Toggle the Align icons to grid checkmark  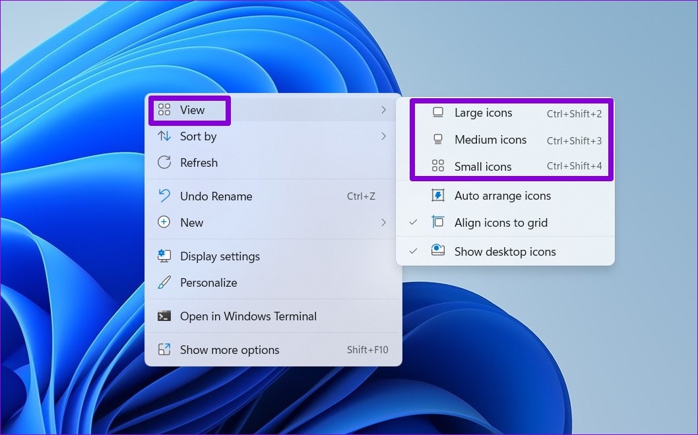[x=413, y=222]
